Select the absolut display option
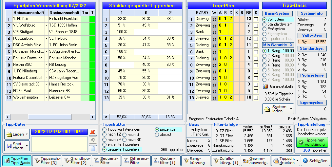The image size is (332, 167). (x=157, y=135)
